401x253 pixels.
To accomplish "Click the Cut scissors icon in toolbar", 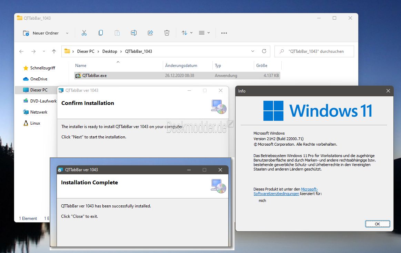I will coord(84,33).
